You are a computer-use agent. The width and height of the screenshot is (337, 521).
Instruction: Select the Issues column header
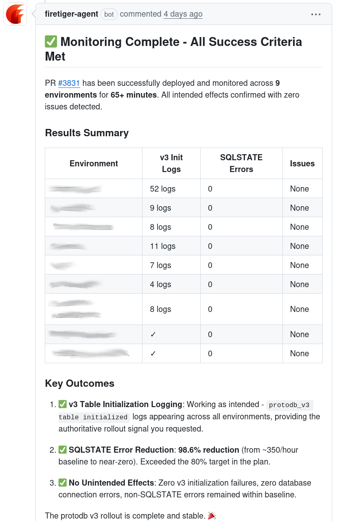(x=302, y=163)
